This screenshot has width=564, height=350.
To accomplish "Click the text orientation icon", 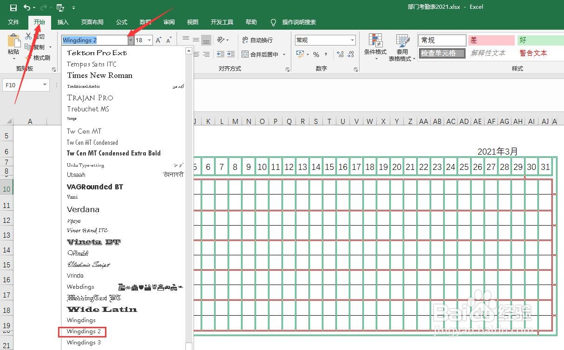I will click(221, 40).
